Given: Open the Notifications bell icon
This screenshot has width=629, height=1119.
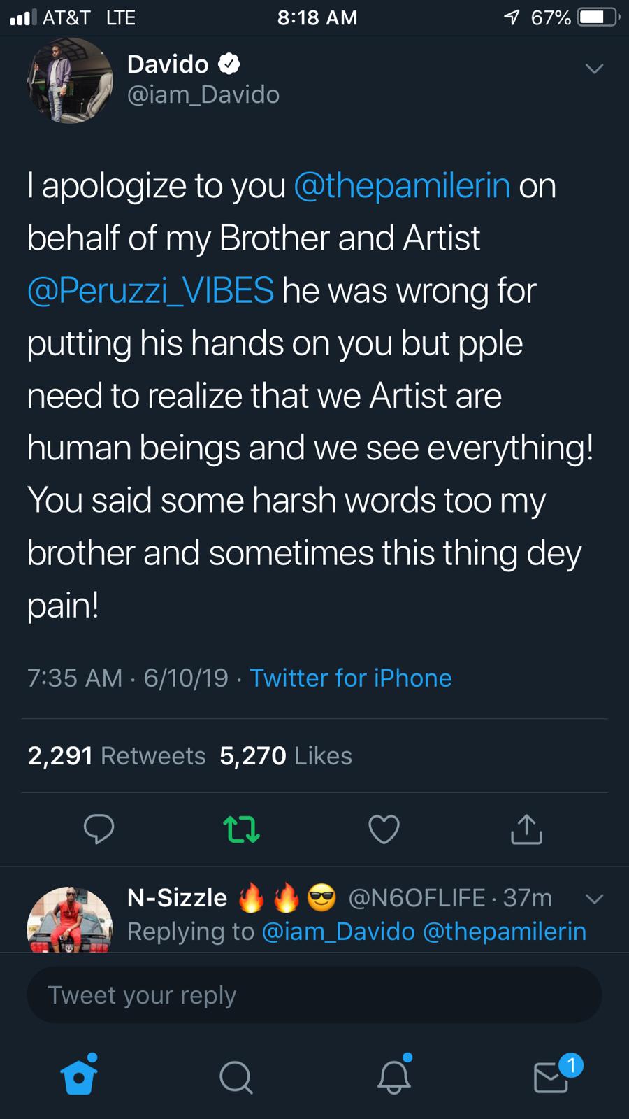Looking at the screenshot, I should click(x=393, y=1077).
